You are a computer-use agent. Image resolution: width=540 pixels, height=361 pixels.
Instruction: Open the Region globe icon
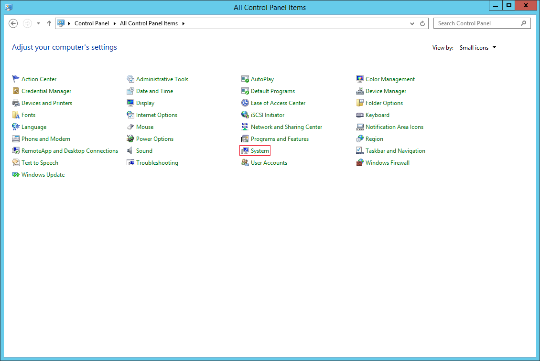tap(359, 138)
